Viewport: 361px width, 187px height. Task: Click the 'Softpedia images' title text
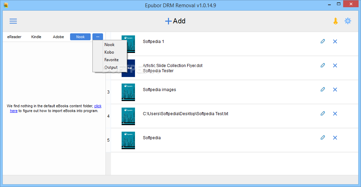[x=159, y=90]
